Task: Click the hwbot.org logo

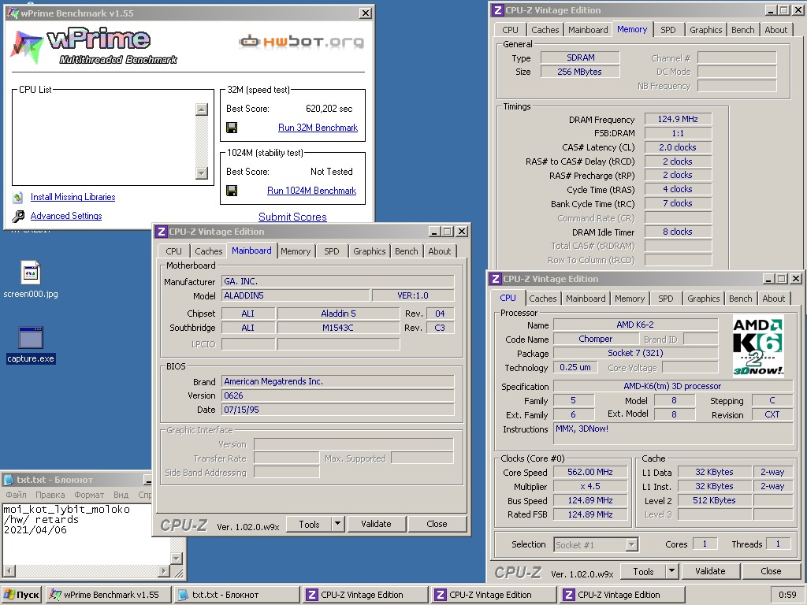Action: tap(302, 42)
